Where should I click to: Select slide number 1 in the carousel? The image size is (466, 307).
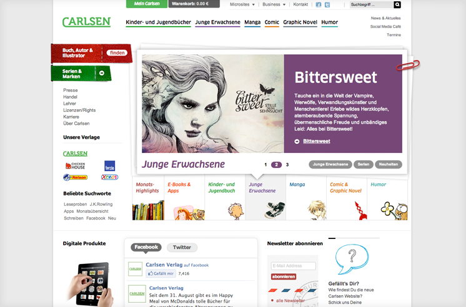(x=265, y=165)
